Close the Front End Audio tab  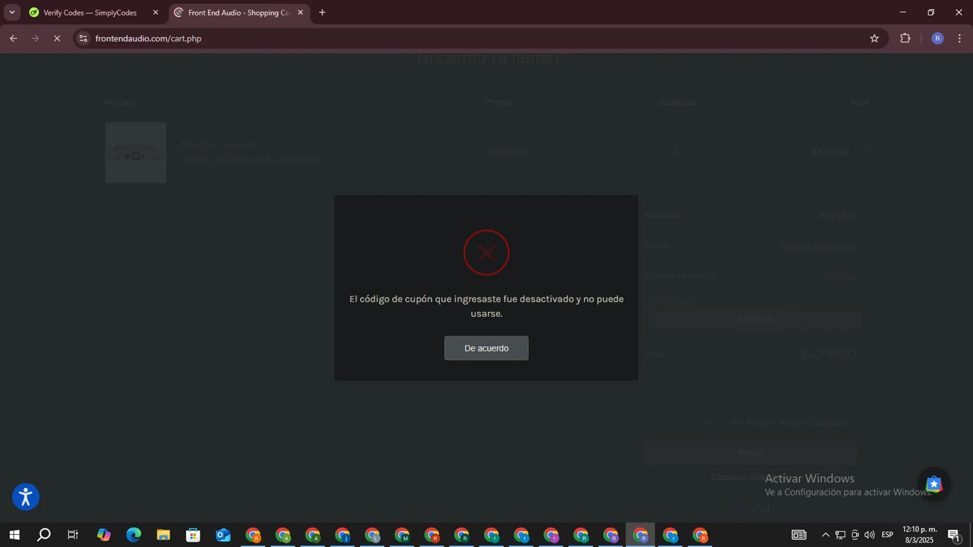(300, 12)
